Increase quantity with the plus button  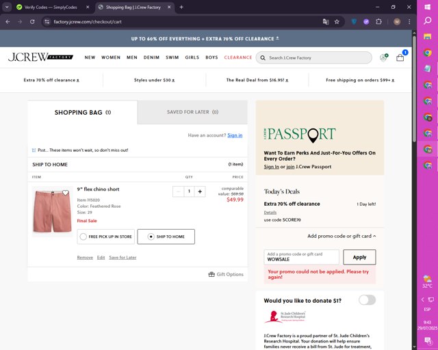click(x=200, y=191)
